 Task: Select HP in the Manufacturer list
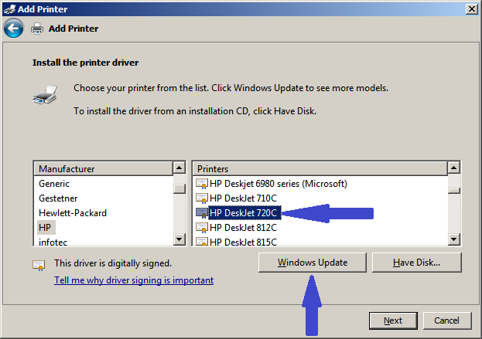click(45, 228)
